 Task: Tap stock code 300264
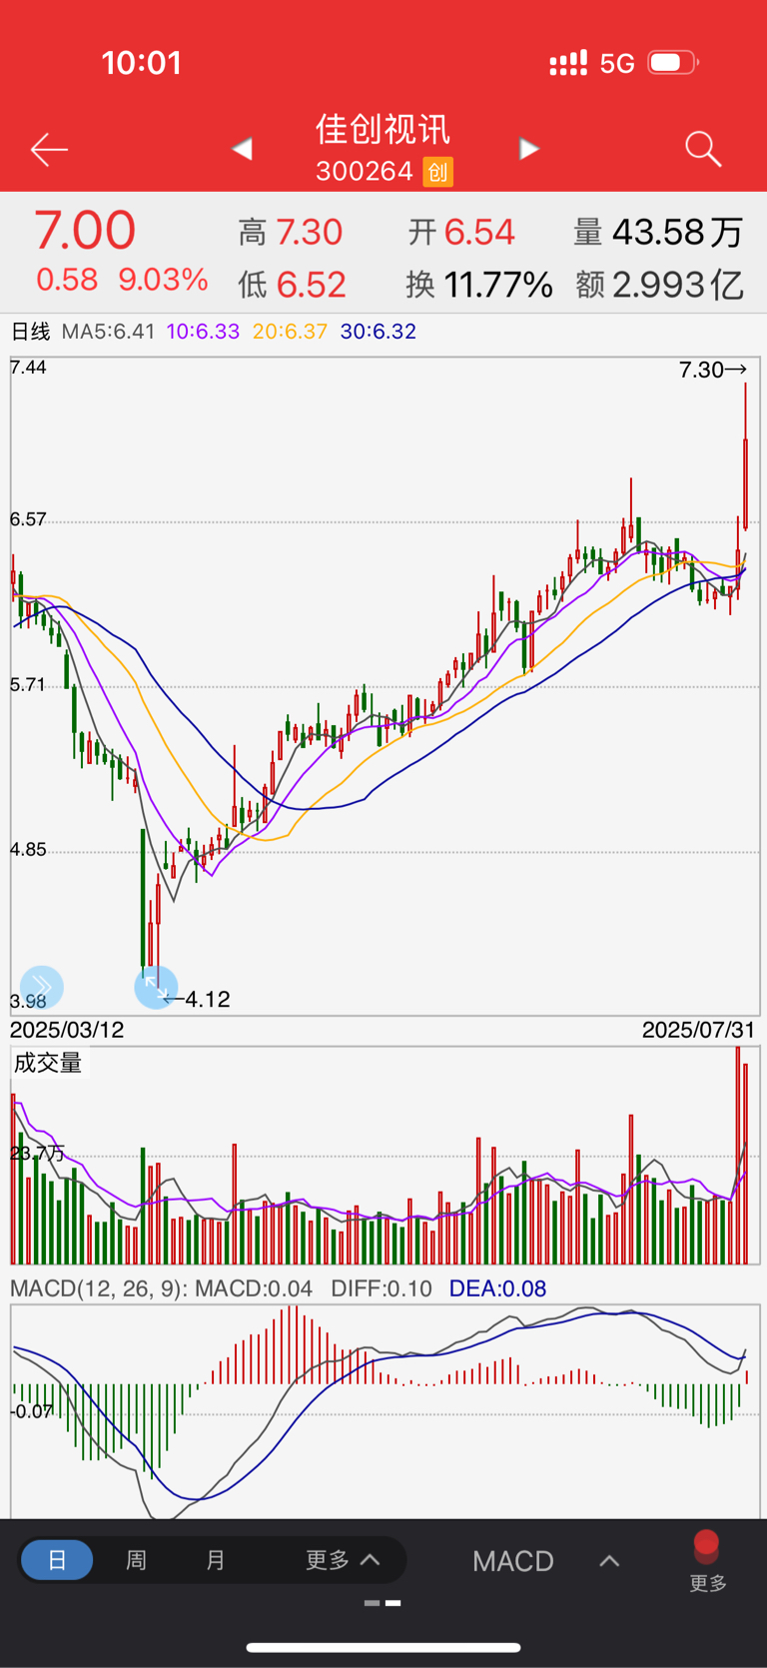(365, 172)
